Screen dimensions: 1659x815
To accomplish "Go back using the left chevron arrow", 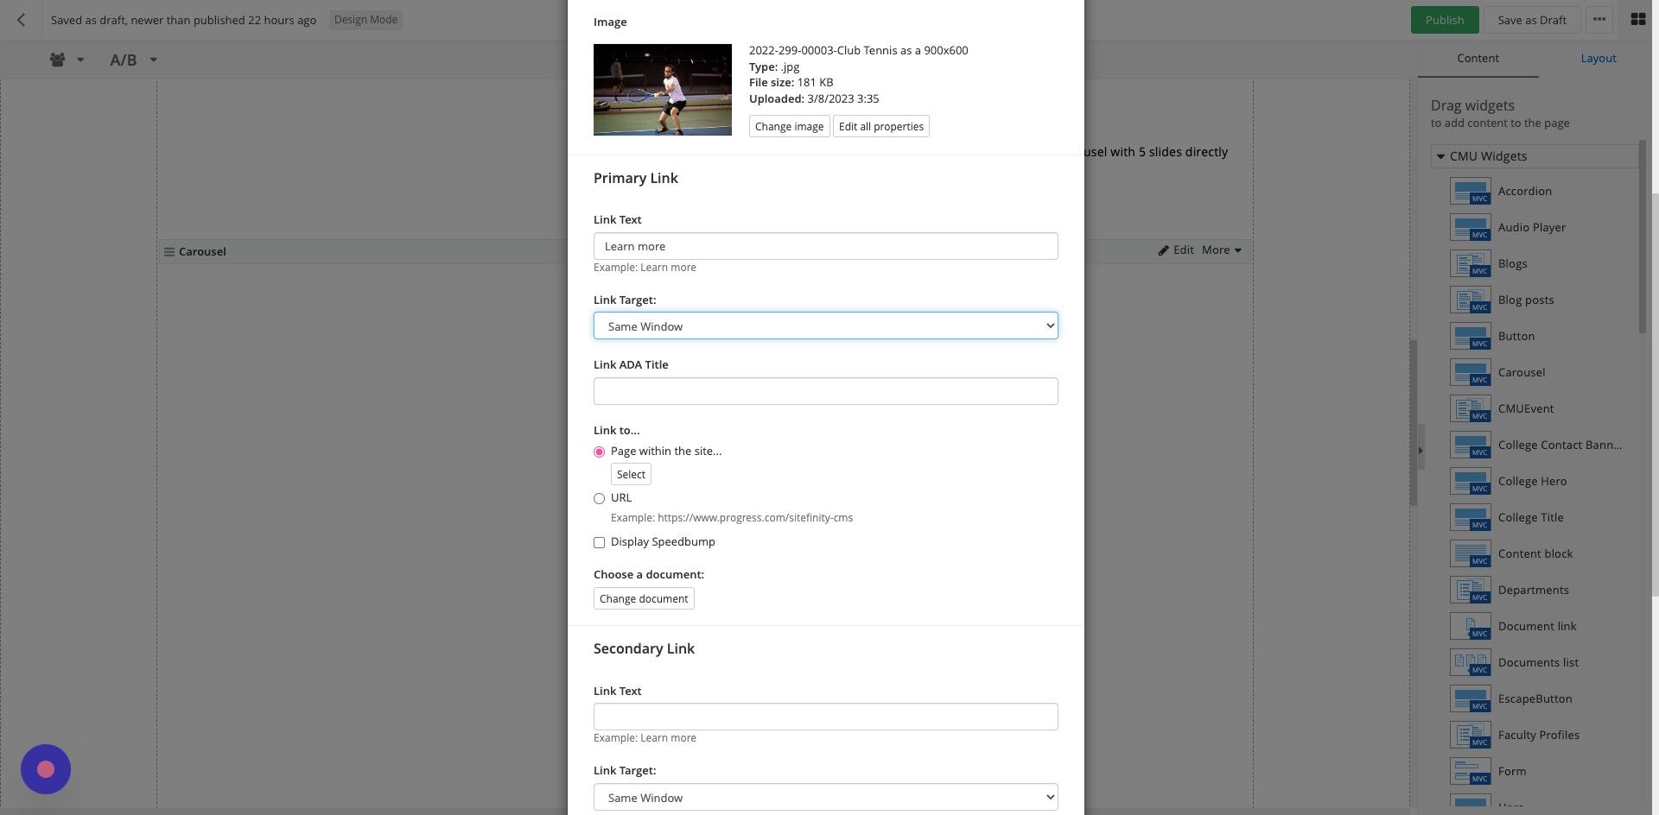I will click(x=21, y=20).
